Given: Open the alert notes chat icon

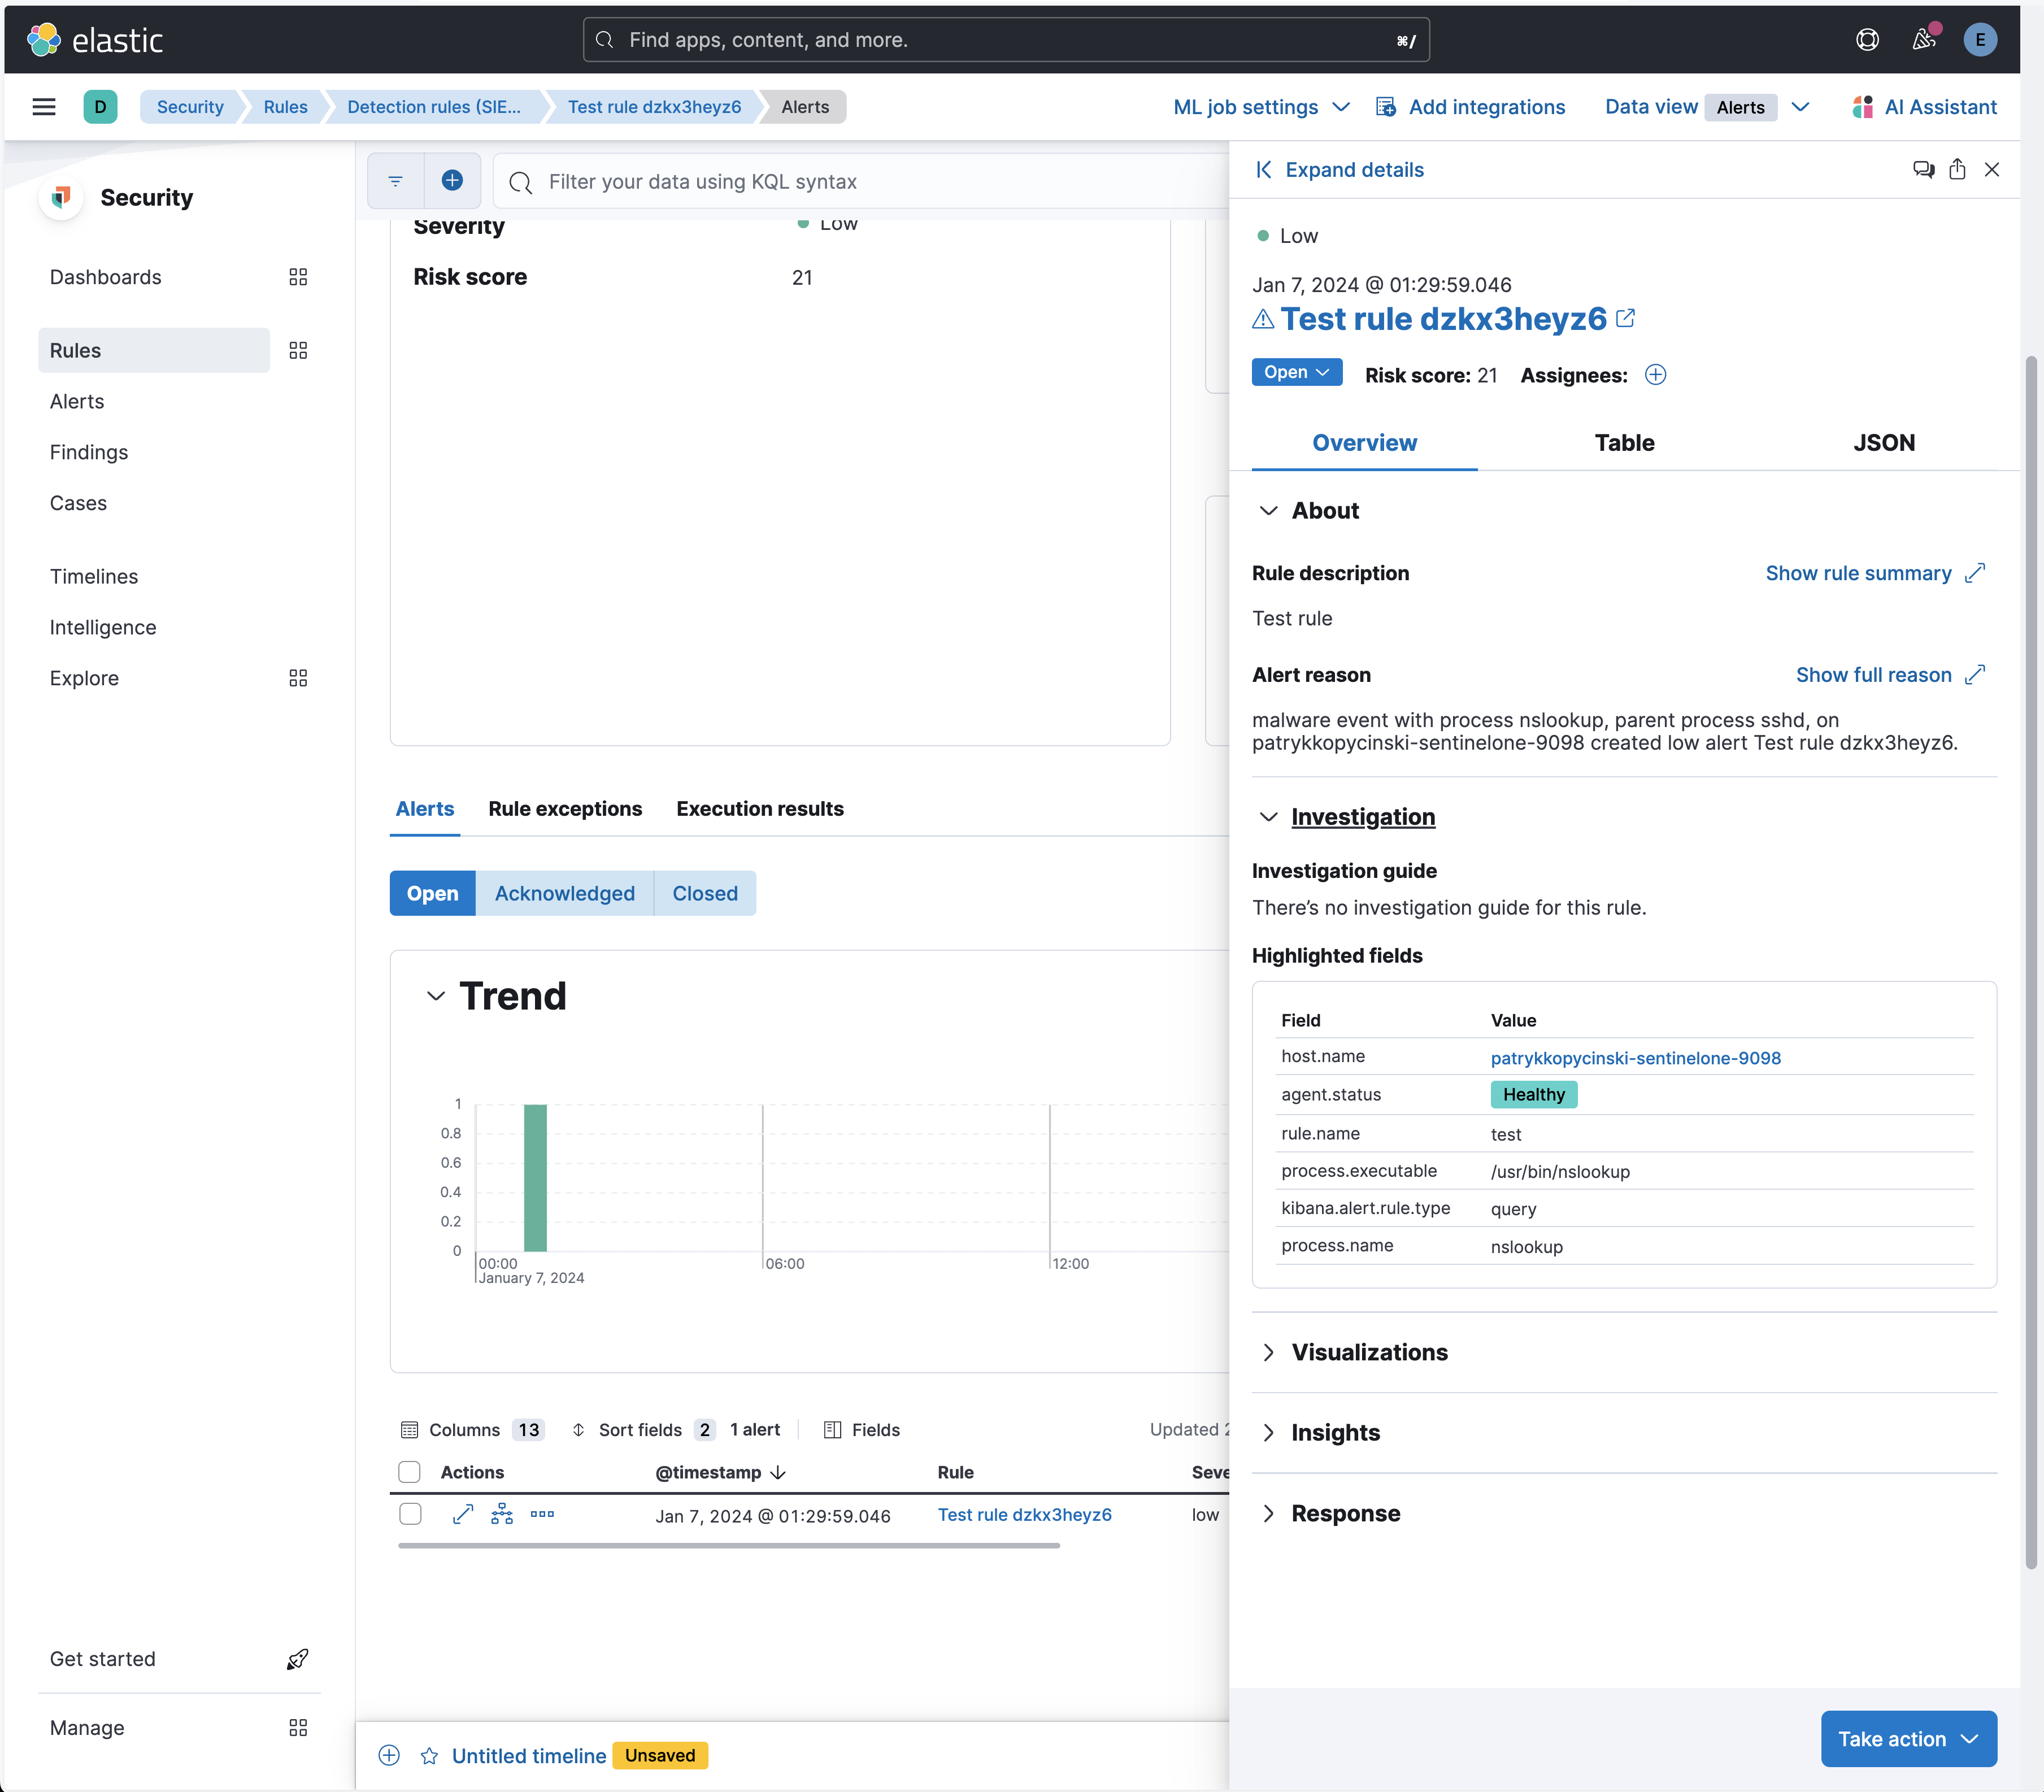Looking at the screenshot, I should click(1923, 169).
